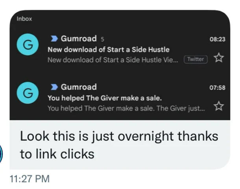Click the first email's snippet preview text
The height and width of the screenshot is (189, 240).
(113, 60)
